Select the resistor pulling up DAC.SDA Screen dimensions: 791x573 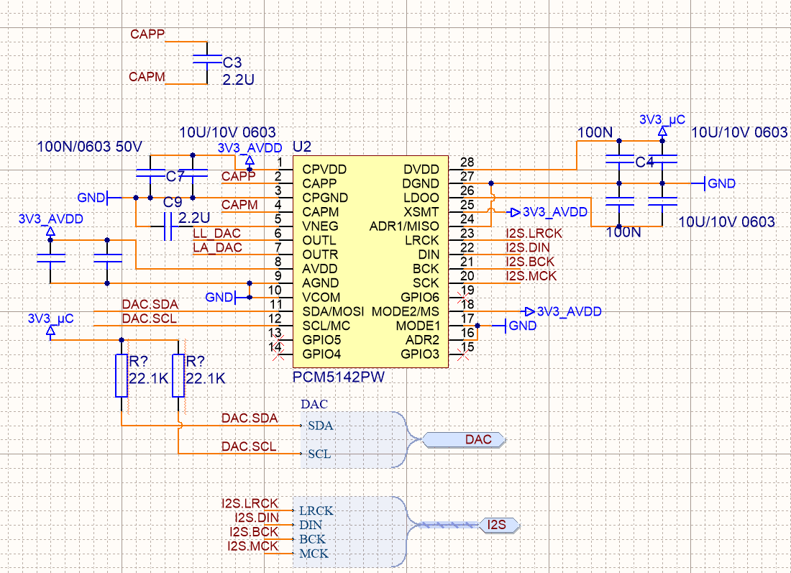[x=122, y=376]
